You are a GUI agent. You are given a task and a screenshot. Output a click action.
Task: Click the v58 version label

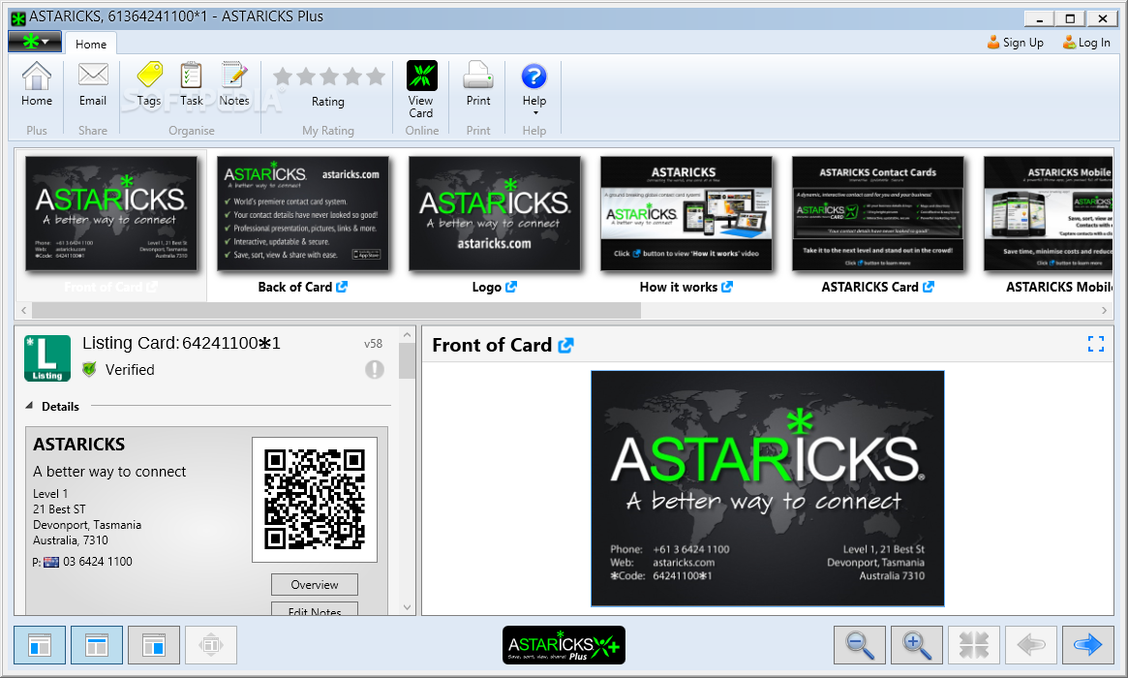pyautogui.click(x=373, y=344)
